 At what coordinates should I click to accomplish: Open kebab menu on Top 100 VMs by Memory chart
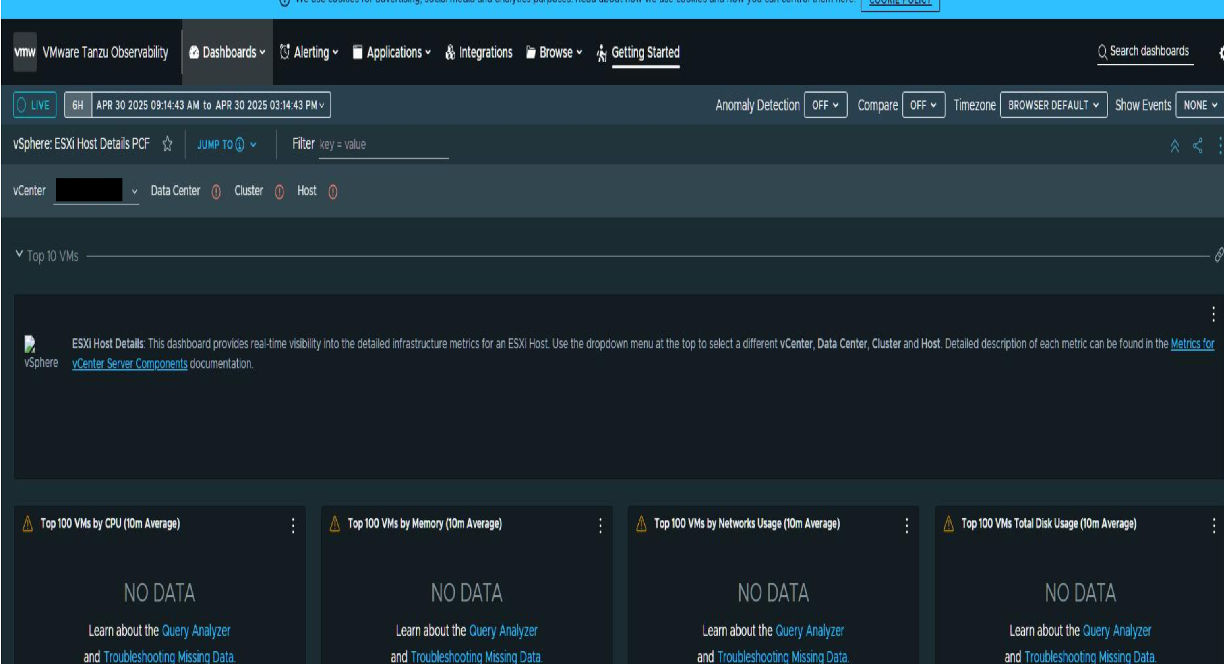pyautogui.click(x=600, y=525)
